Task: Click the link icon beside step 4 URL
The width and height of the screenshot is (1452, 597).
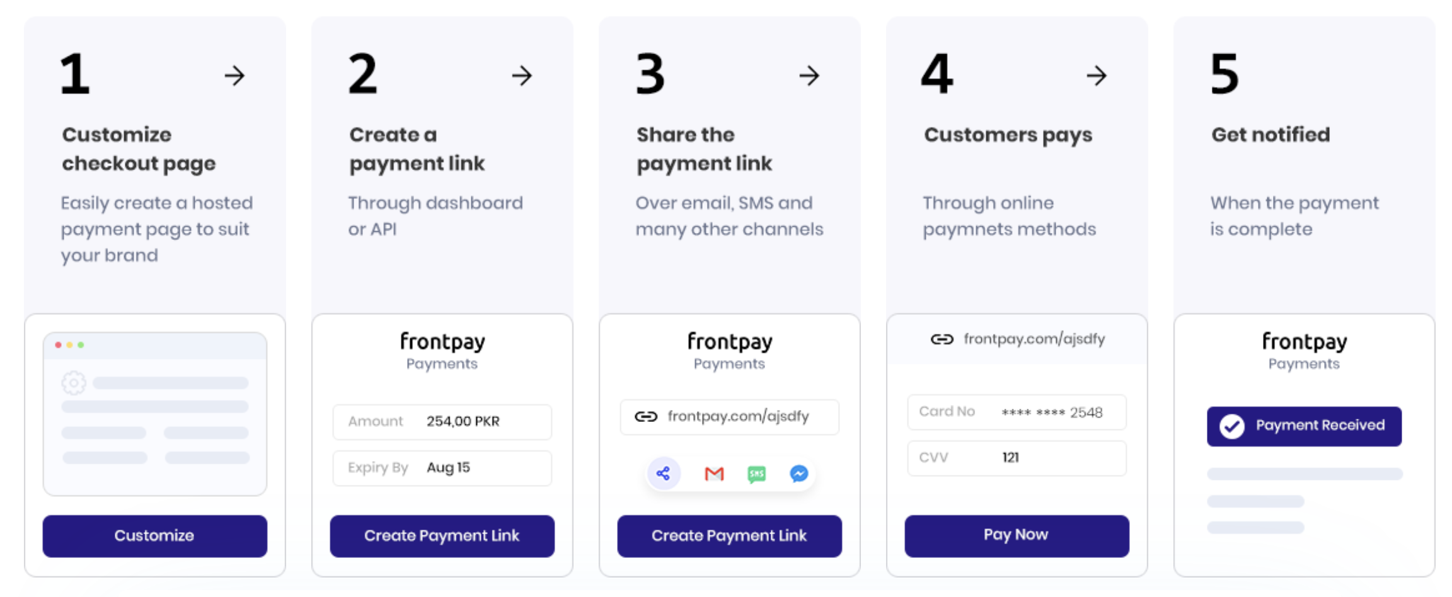Action: tap(942, 339)
